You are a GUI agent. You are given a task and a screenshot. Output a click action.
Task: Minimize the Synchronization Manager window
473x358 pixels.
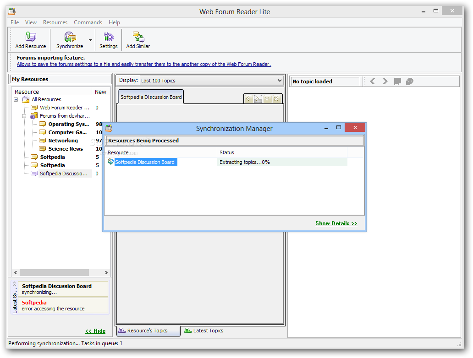click(326, 128)
